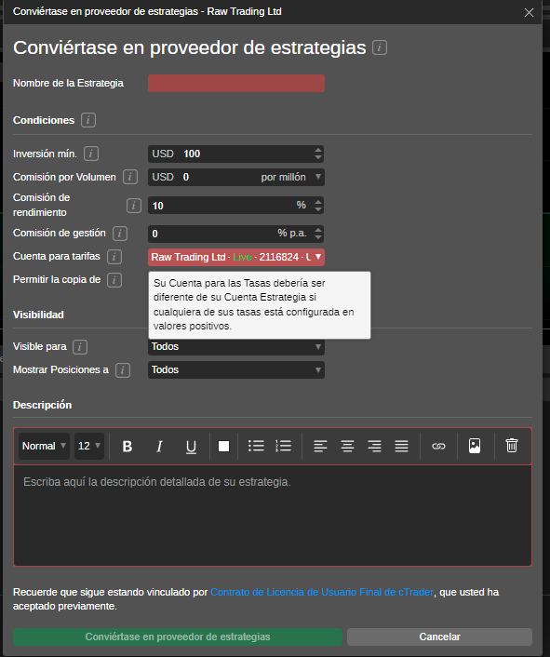The image size is (550, 657).
Task: Insert a hyperlink into the description
Action: (438, 446)
